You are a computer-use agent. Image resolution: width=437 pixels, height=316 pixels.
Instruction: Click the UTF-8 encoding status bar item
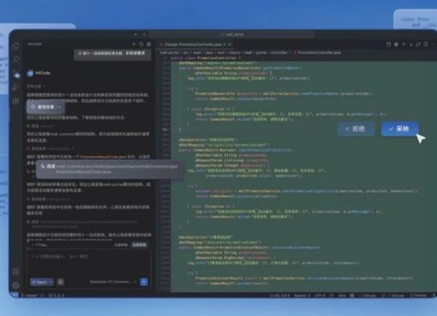click(x=320, y=295)
